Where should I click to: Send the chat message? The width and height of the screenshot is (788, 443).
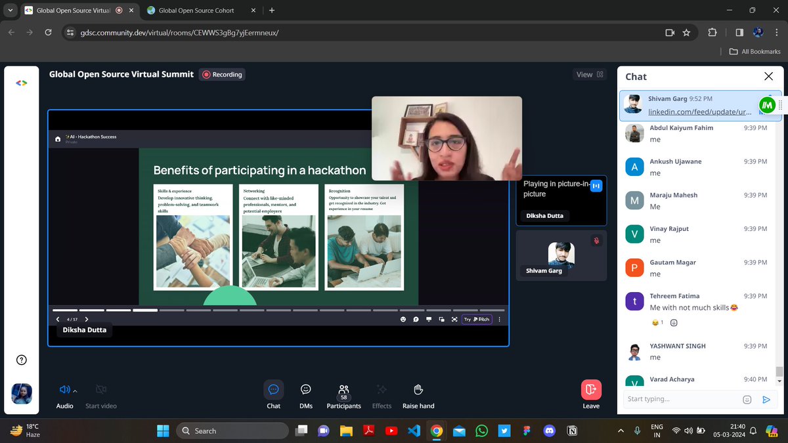click(766, 399)
